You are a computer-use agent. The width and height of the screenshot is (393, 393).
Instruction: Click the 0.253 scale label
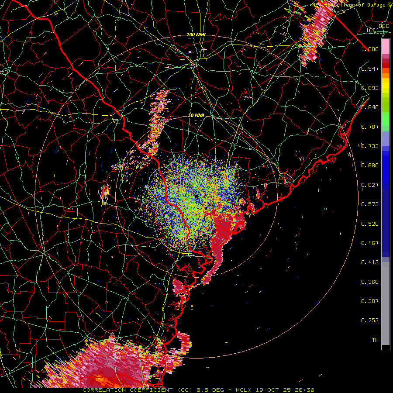(370, 321)
